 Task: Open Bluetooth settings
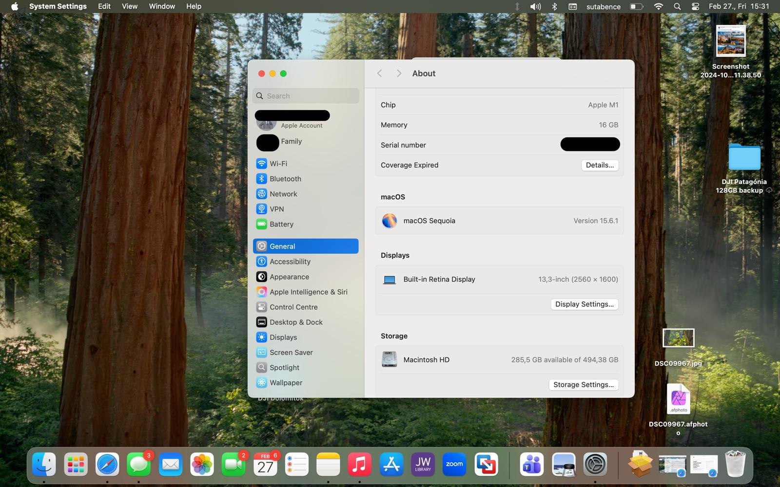click(x=285, y=178)
